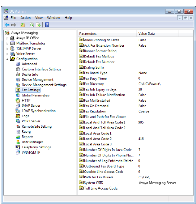This screenshot has height=204, width=196.
Task: Collapse the Configuration node
Action: [8, 59]
